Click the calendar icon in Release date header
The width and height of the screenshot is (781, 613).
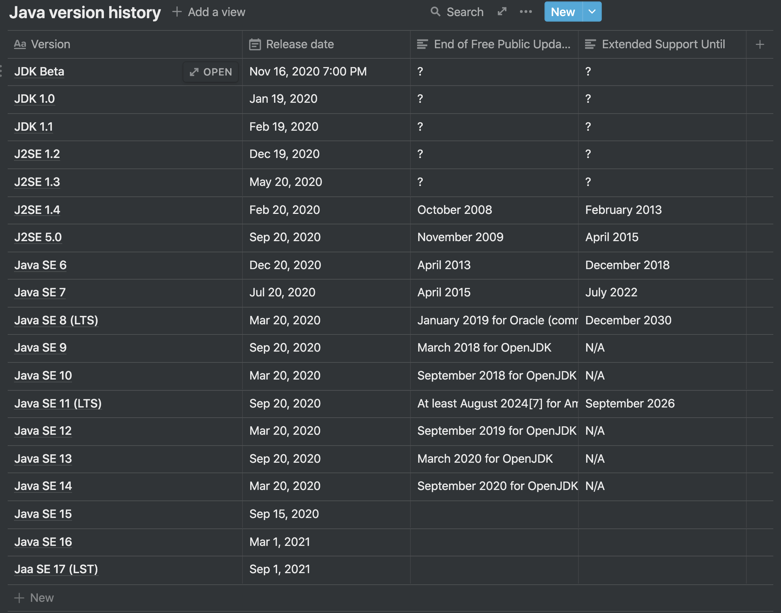coord(255,44)
